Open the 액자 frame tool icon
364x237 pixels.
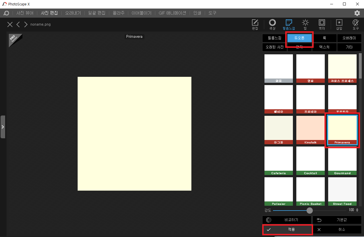point(322,24)
